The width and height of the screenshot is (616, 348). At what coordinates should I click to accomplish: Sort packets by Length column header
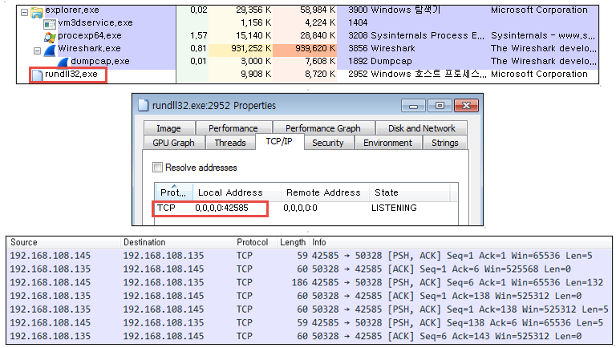pyautogui.click(x=293, y=242)
